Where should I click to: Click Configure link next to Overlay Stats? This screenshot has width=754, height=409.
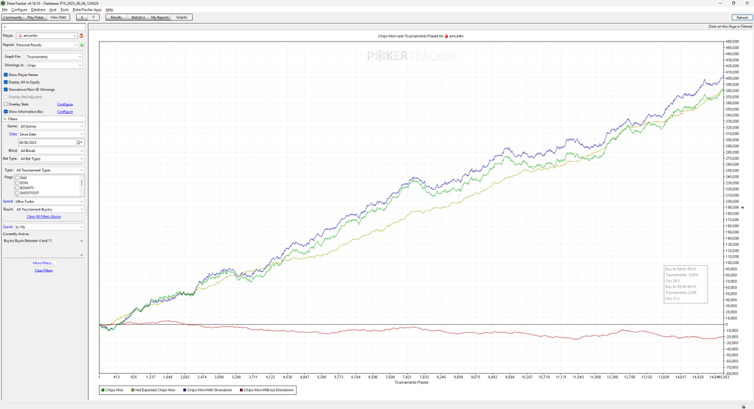coord(65,104)
